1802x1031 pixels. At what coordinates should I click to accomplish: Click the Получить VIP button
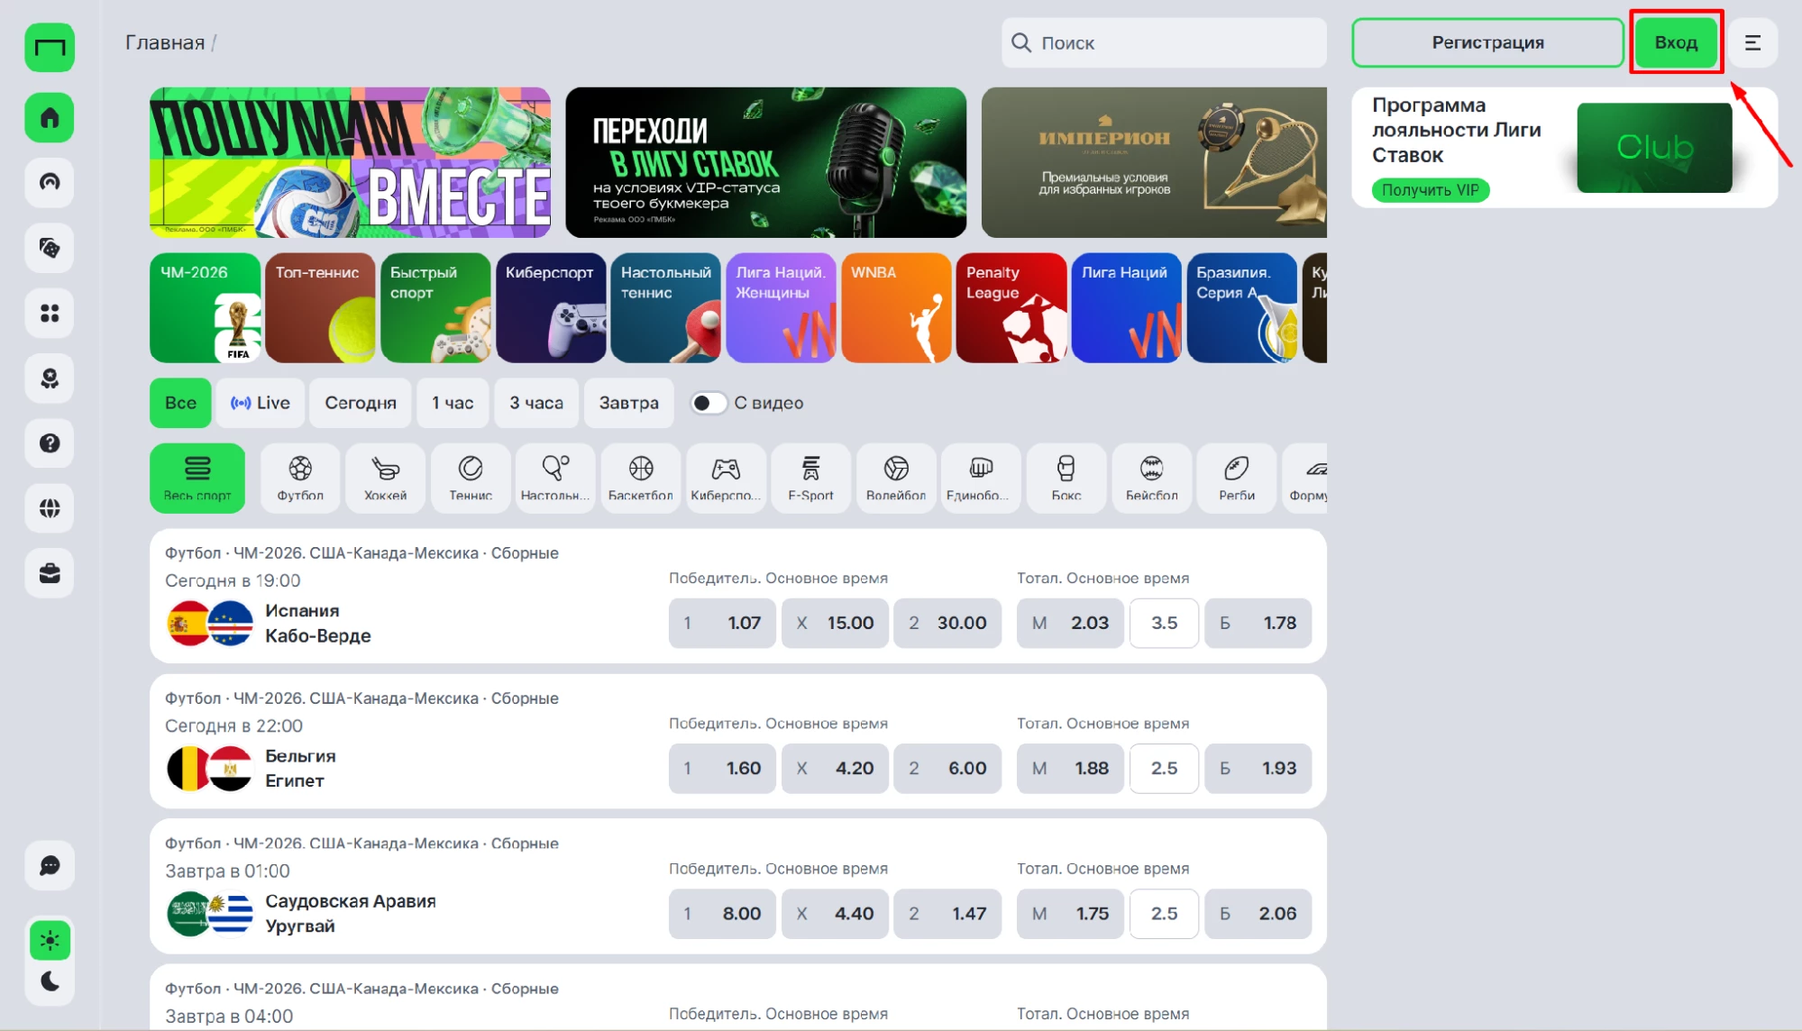tap(1431, 190)
